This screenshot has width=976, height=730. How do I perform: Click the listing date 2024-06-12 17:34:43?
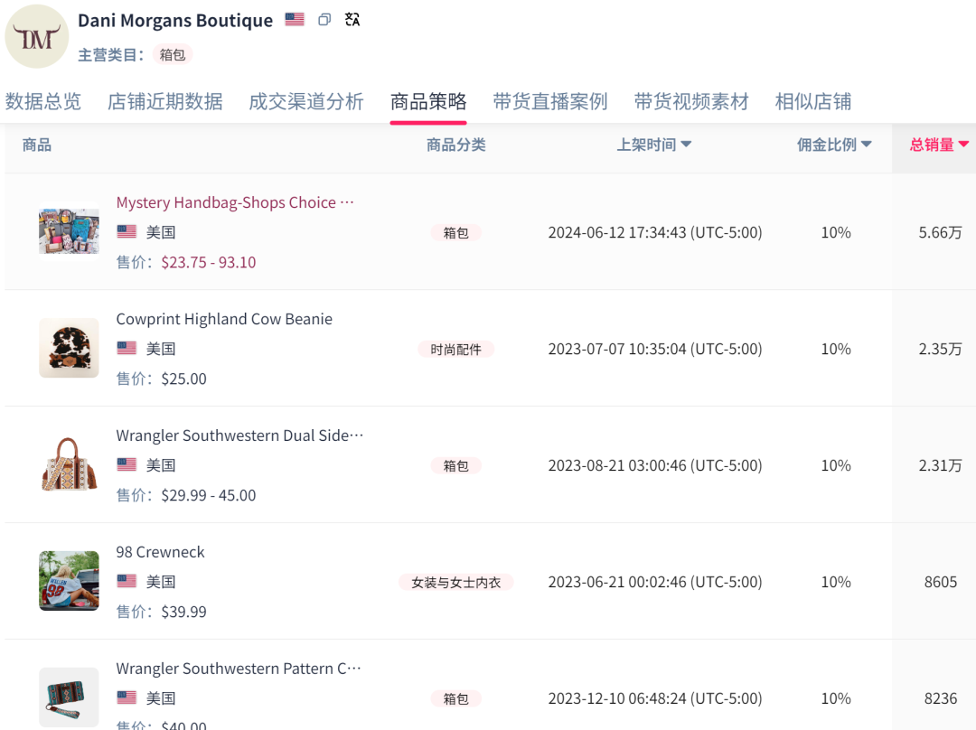click(x=655, y=233)
